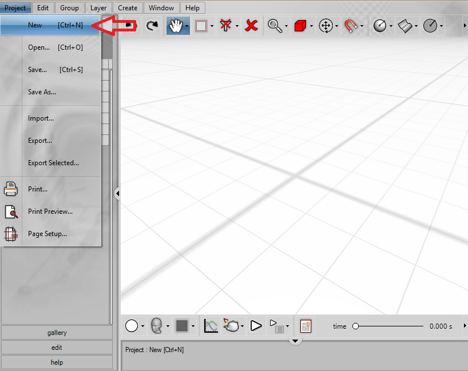This screenshot has height=371, width=468.
Task: Click the tilted plane surface icon
Action: click(405, 26)
